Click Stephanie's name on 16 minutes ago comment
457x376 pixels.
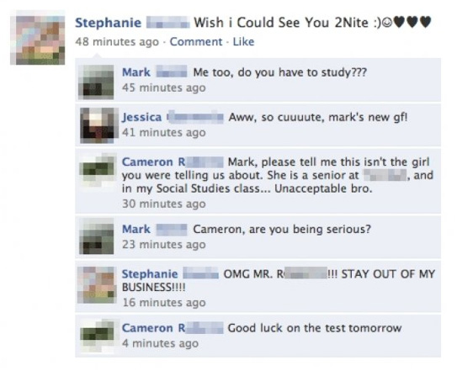tap(150, 274)
